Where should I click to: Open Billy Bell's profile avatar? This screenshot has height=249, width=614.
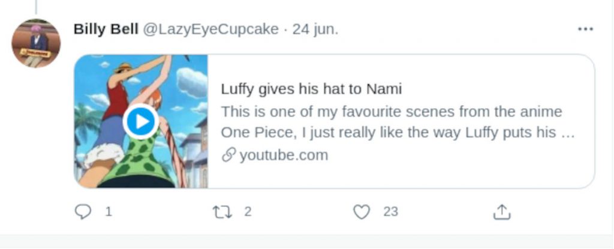36,43
